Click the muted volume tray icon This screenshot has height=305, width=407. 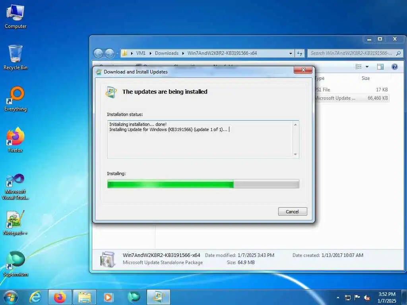(367, 297)
